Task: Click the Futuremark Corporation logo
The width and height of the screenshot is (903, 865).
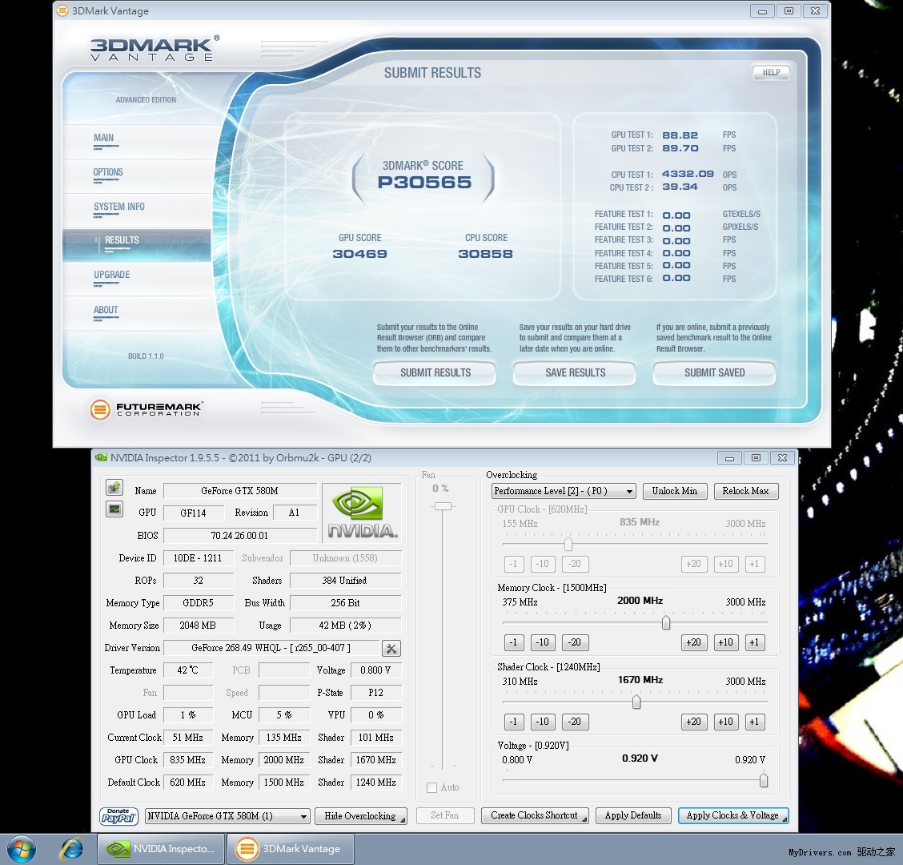Action: (146, 409)
